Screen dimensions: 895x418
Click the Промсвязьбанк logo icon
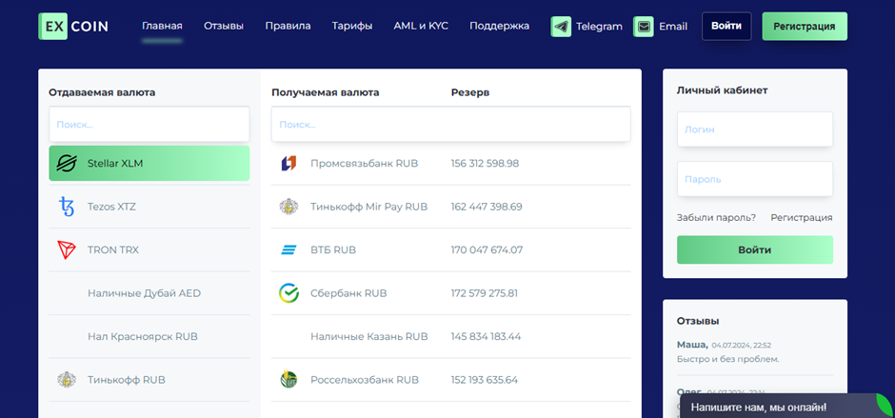click(x=288, y=164)
